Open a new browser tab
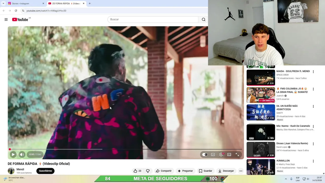325x183 pixels. coord(90,4)
